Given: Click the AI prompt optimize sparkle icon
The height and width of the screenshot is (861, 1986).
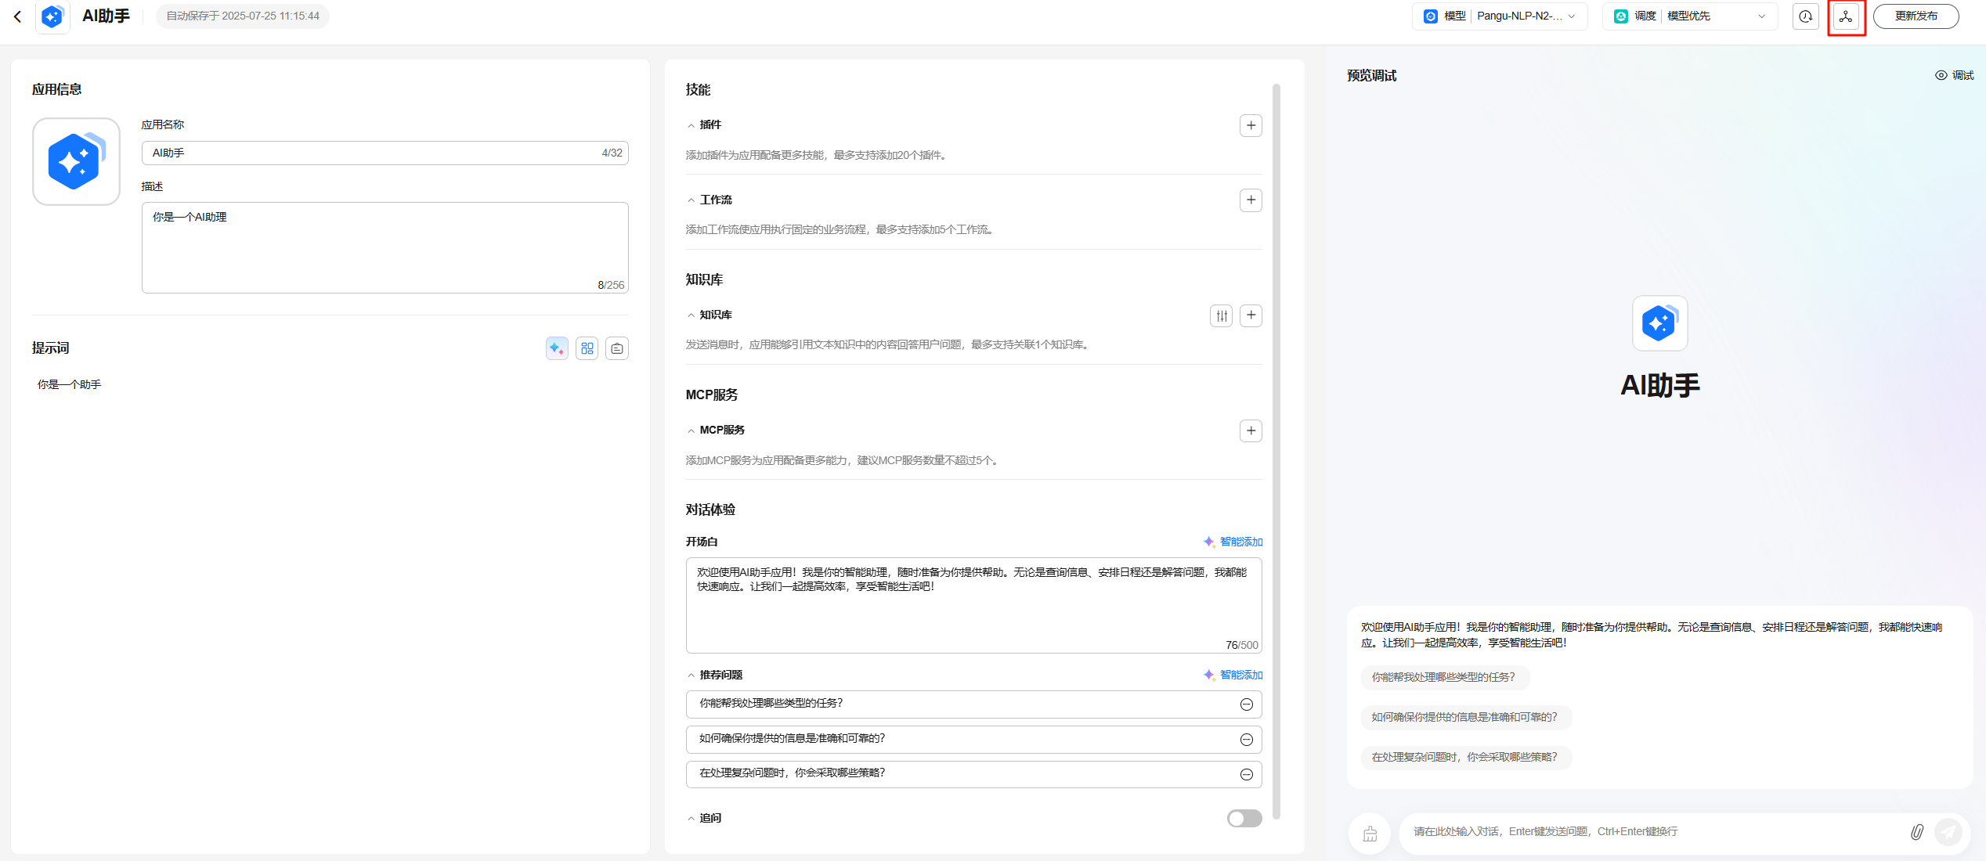Looking at the screenshot, I should [x=557, y=348].
